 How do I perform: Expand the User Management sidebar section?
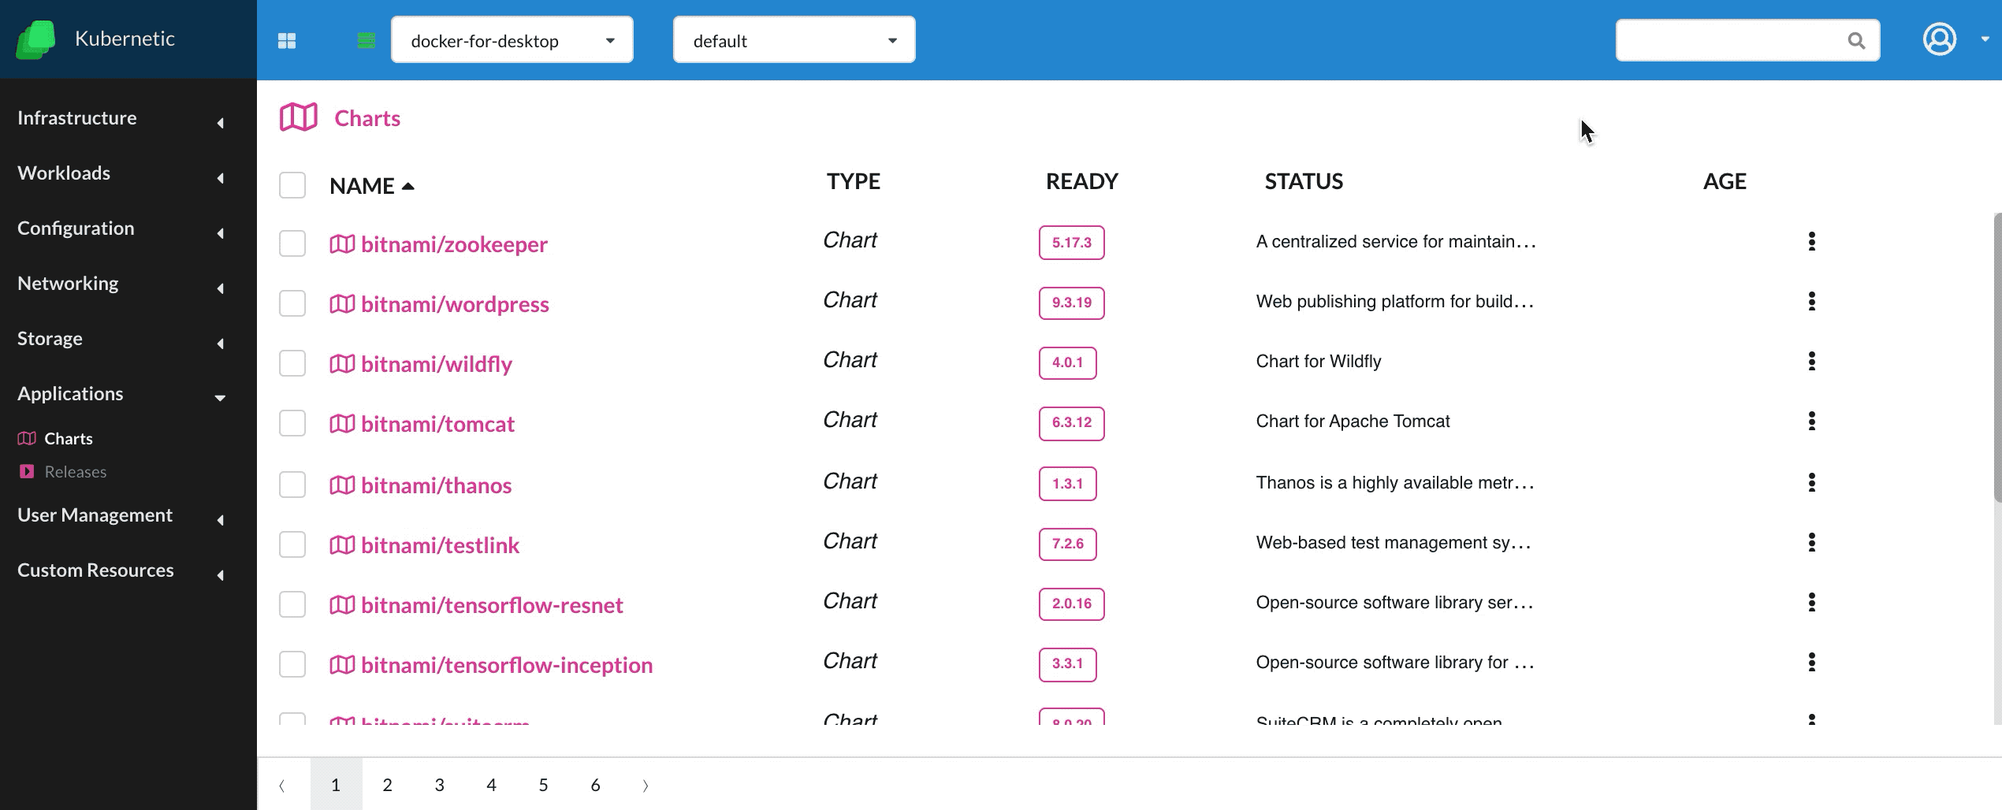click(x=121, y=515)
